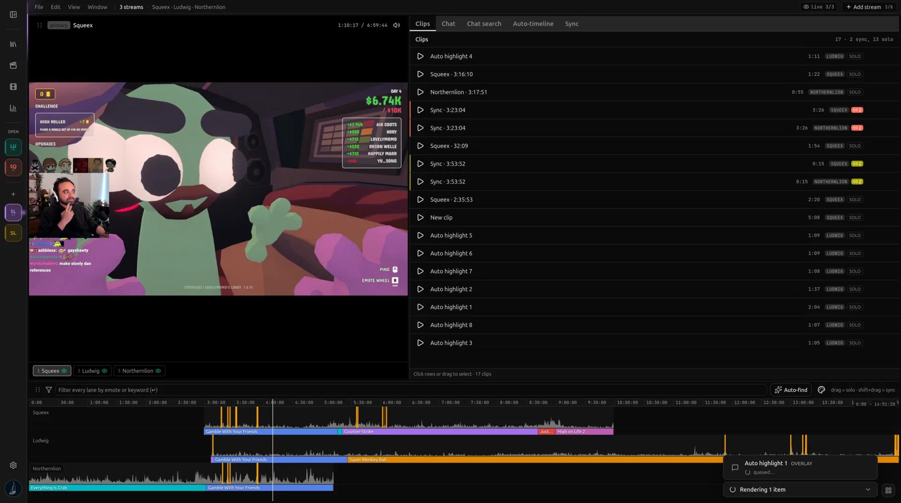The width and height of the screenshot is (901, 503).
Task: Select the purple SL project icon
Action: (13, 212)
